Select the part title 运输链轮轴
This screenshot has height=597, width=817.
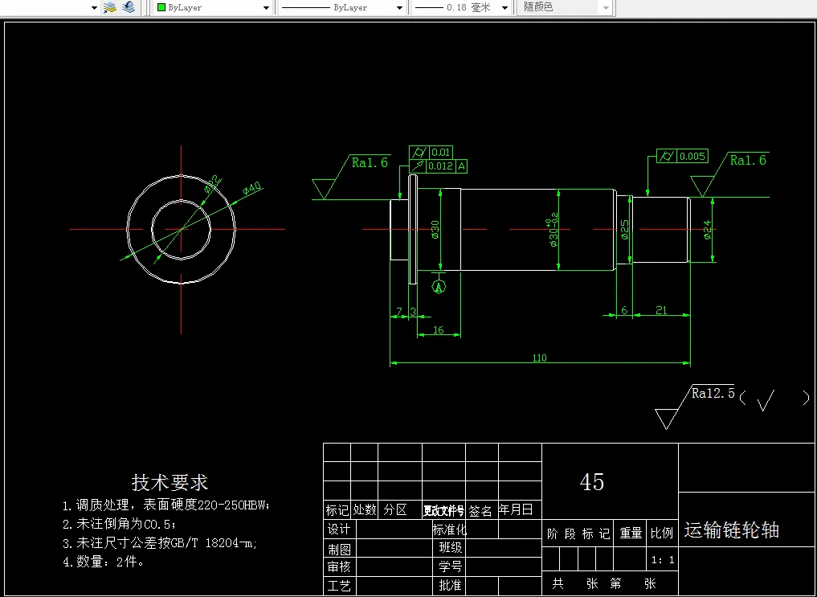732,530
